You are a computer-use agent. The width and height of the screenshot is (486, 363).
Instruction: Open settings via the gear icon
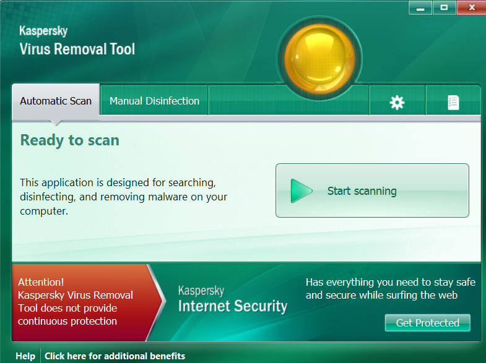point(397,103)
